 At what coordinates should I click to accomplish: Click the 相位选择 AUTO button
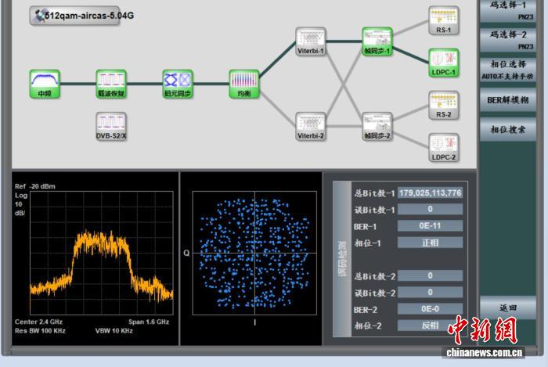(x=507, y=70)
